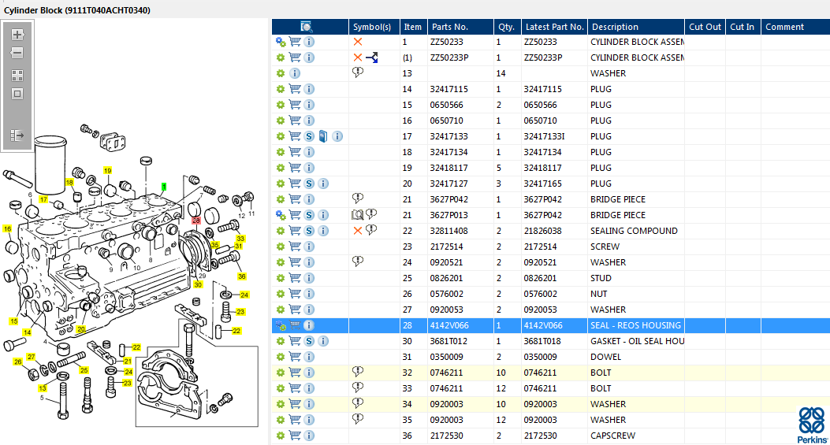The width and height of the screenshot is (830, 445).
Task: Click the list-with-arrow icon in diagram toolbar
Action: click(17, 135)
